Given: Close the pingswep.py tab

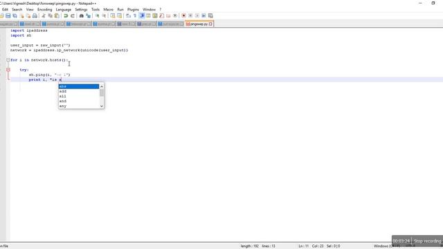Looking at the screenshot, I should (210, 24).
